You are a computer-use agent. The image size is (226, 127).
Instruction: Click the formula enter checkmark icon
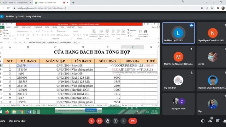(20, 42)
